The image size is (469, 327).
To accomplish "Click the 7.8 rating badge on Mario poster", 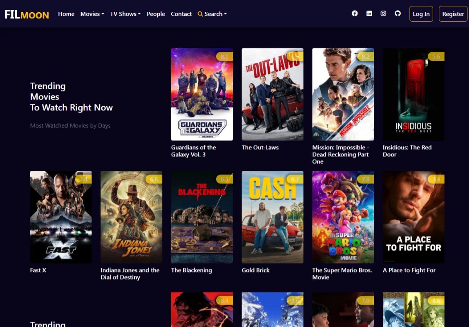I will pos(365,179).
